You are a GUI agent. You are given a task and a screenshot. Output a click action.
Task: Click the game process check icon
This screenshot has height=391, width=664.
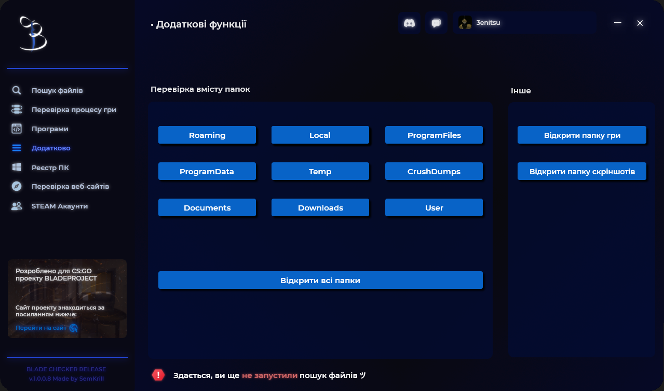(x=17, y=109)
